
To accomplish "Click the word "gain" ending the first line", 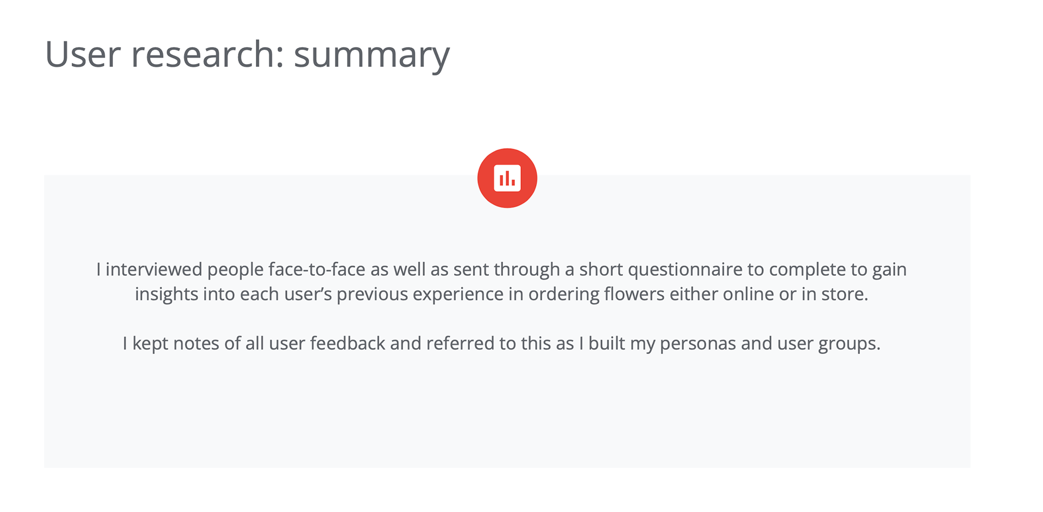I will [x=889, y=270].
